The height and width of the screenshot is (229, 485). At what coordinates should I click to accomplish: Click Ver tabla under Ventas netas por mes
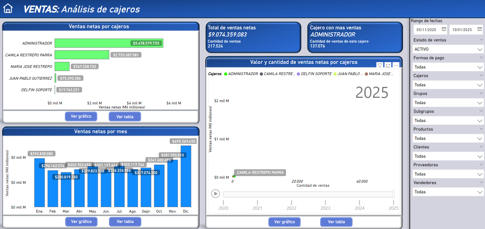(x=125, y=222)
